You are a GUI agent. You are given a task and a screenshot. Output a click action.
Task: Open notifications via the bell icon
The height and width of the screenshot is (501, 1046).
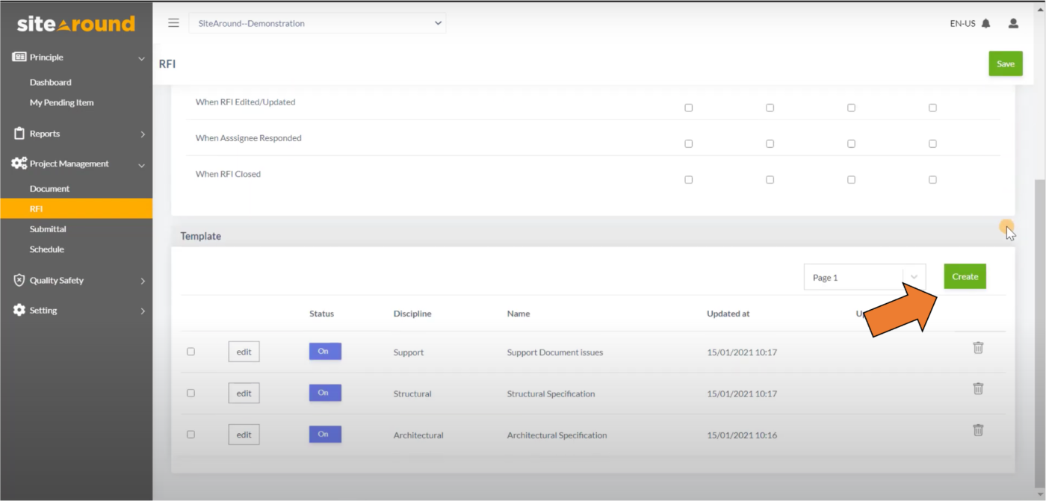986,23
